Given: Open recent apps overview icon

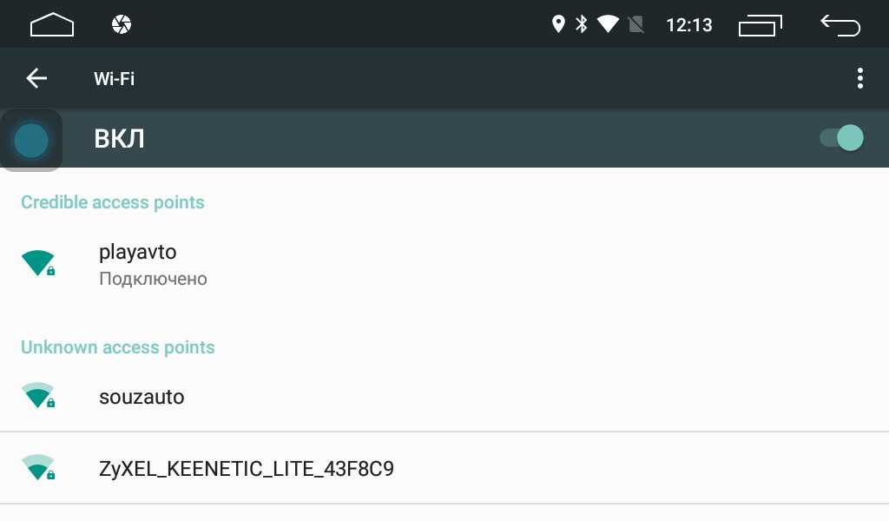Looking at the screenshot, I should point(761,25).
